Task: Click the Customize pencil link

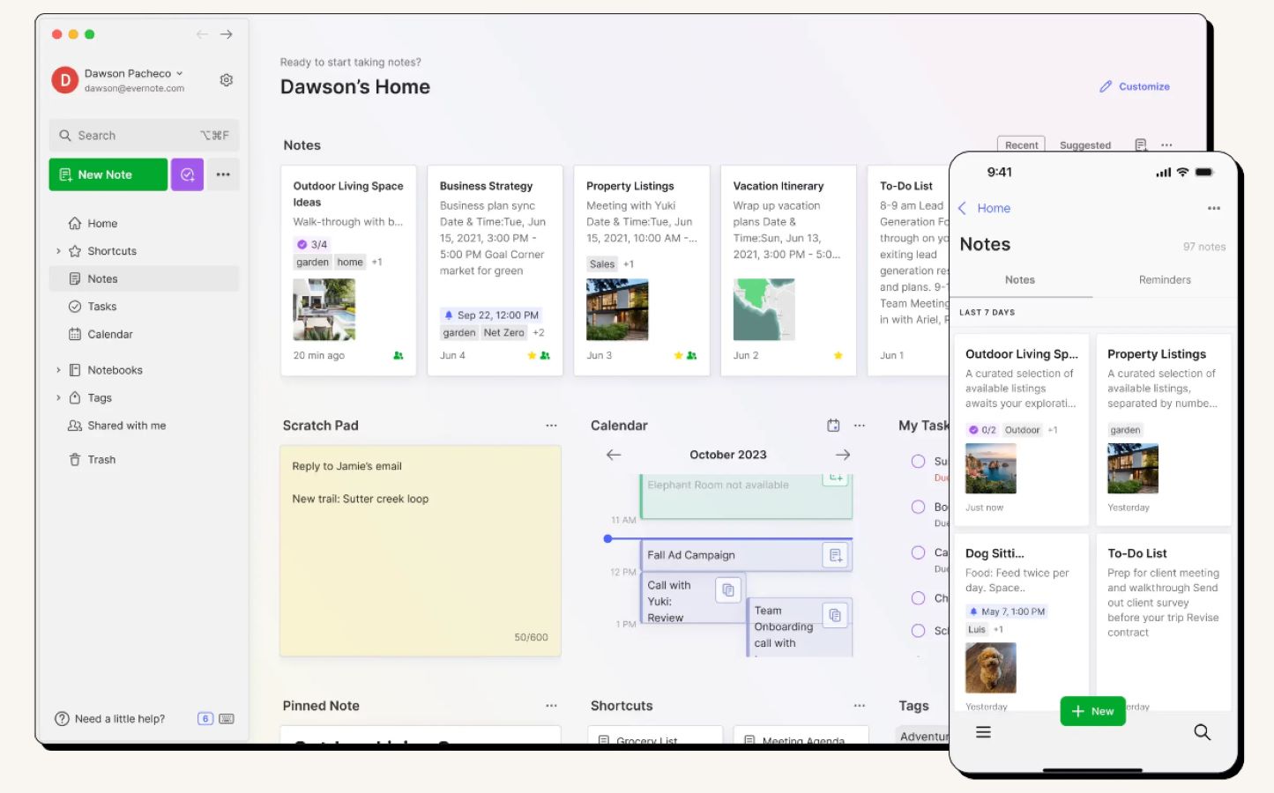Action: (1135, 86)
